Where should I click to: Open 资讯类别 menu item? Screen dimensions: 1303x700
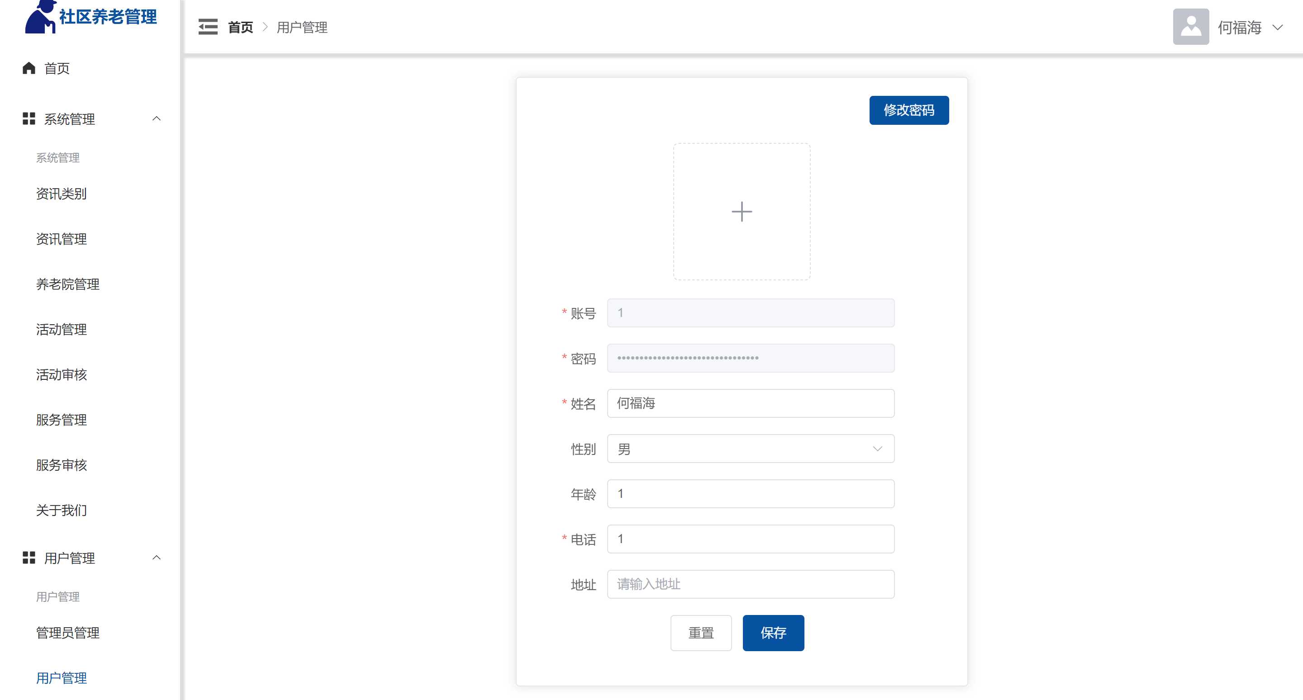[x=61, y=194]
